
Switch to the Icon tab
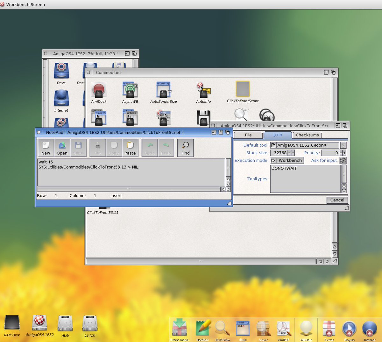278,135
